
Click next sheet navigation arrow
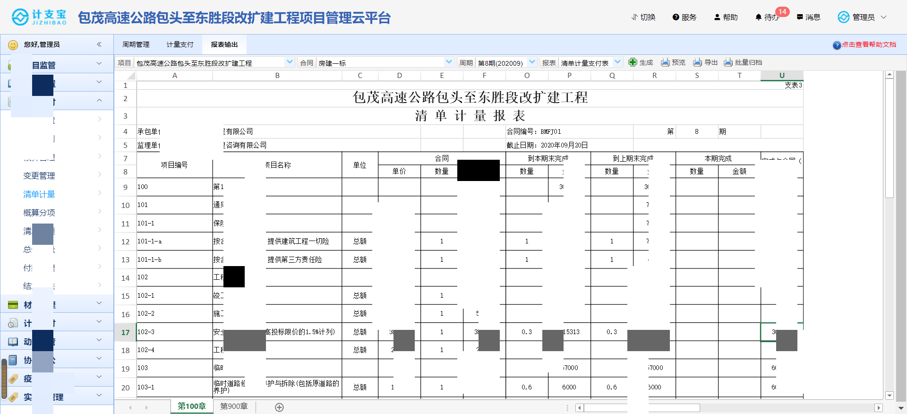(x=146, y=407)
